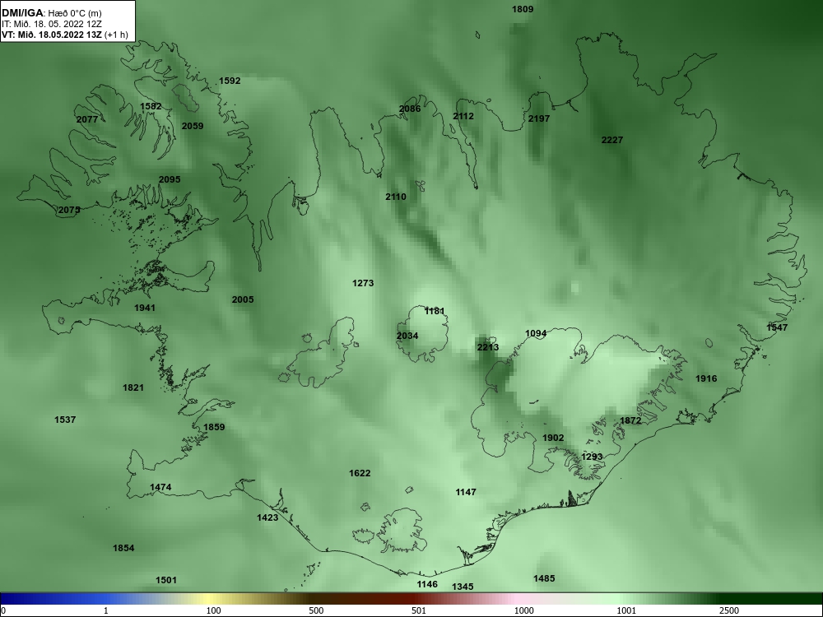Image resolution: width=823 pixels, height=617 pixels.
Task: Click the legend label 1000
Action: (x=523, y=610)
